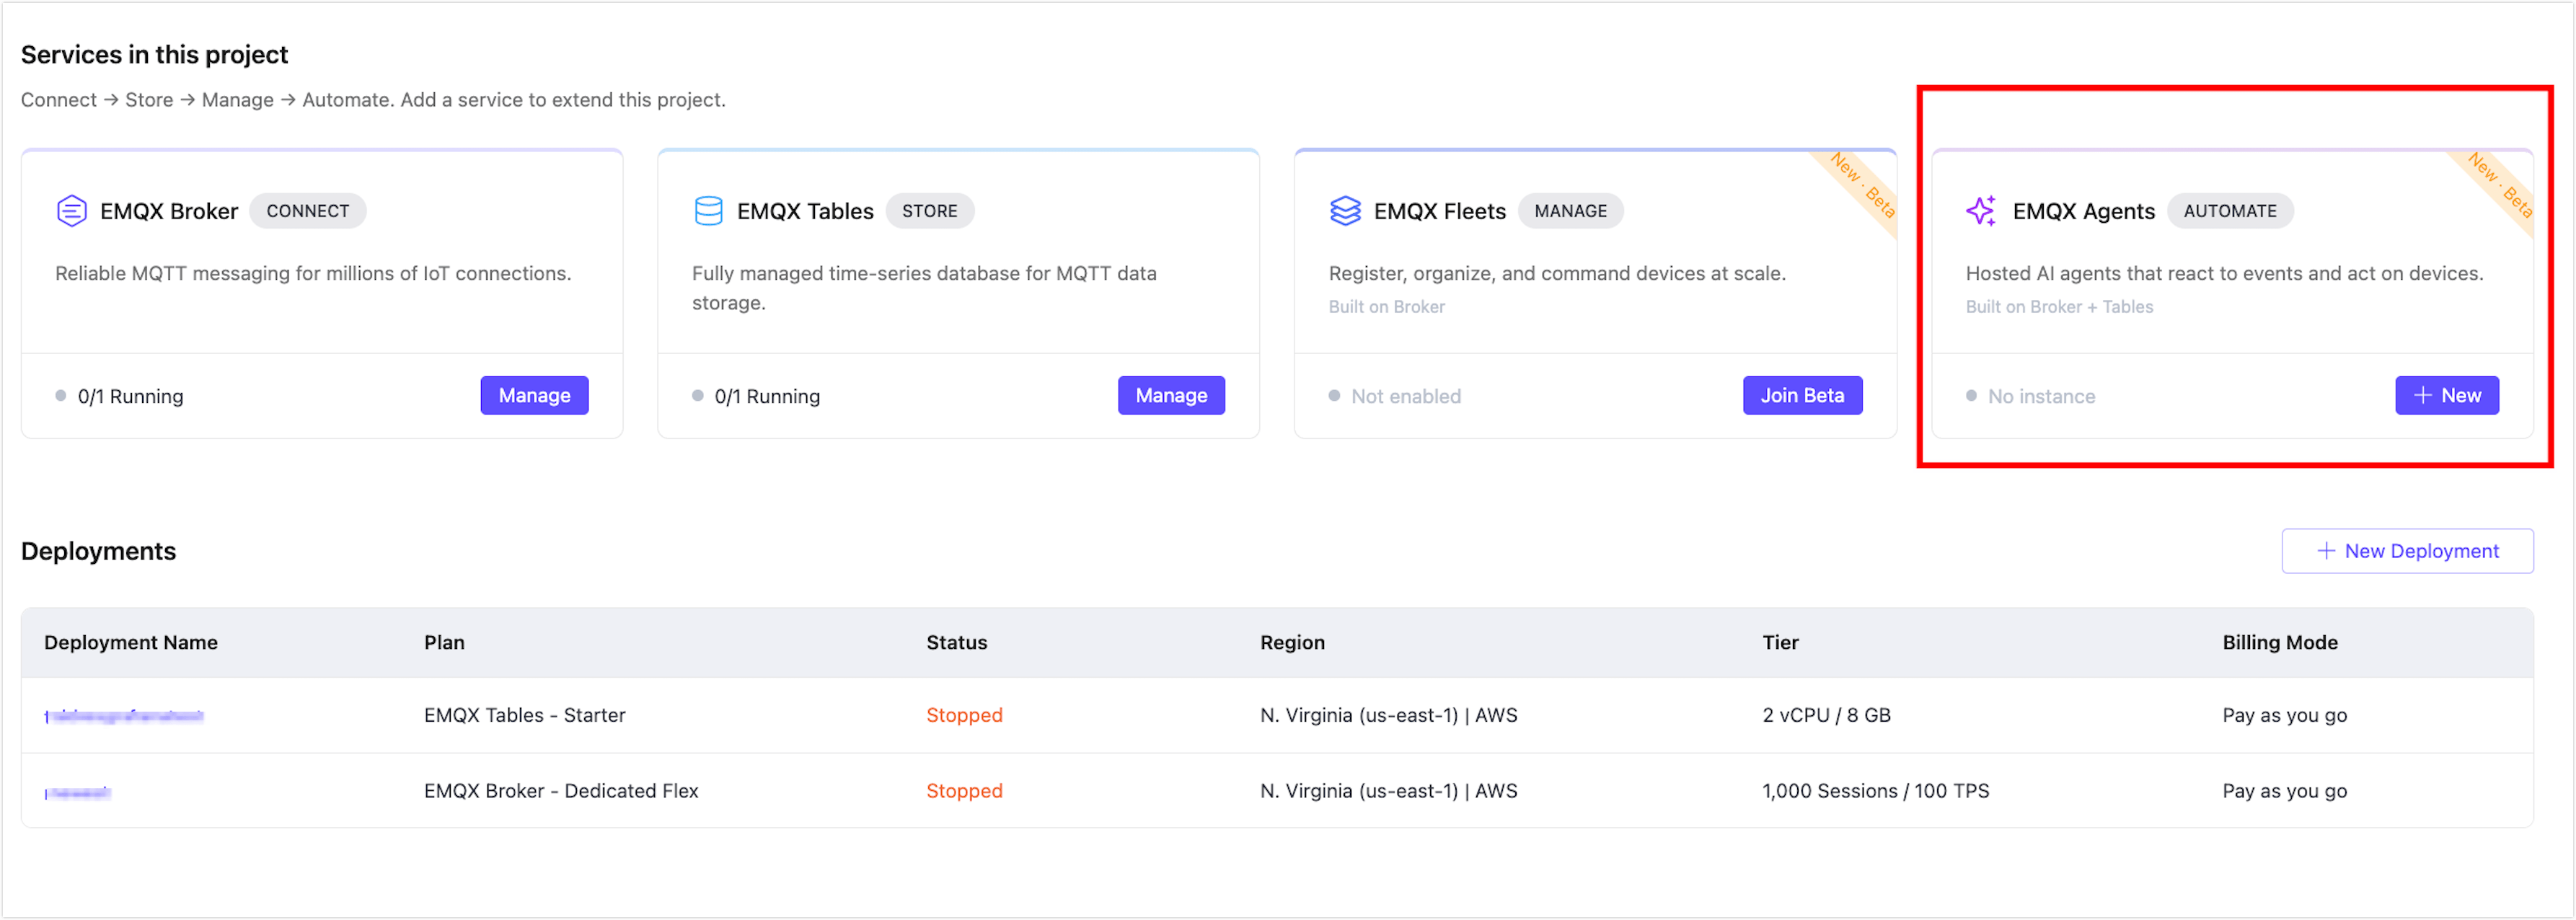Join the EMQX Fleets beta
The height and width of the screenshot is (920, 2576).
[1802, 395]
